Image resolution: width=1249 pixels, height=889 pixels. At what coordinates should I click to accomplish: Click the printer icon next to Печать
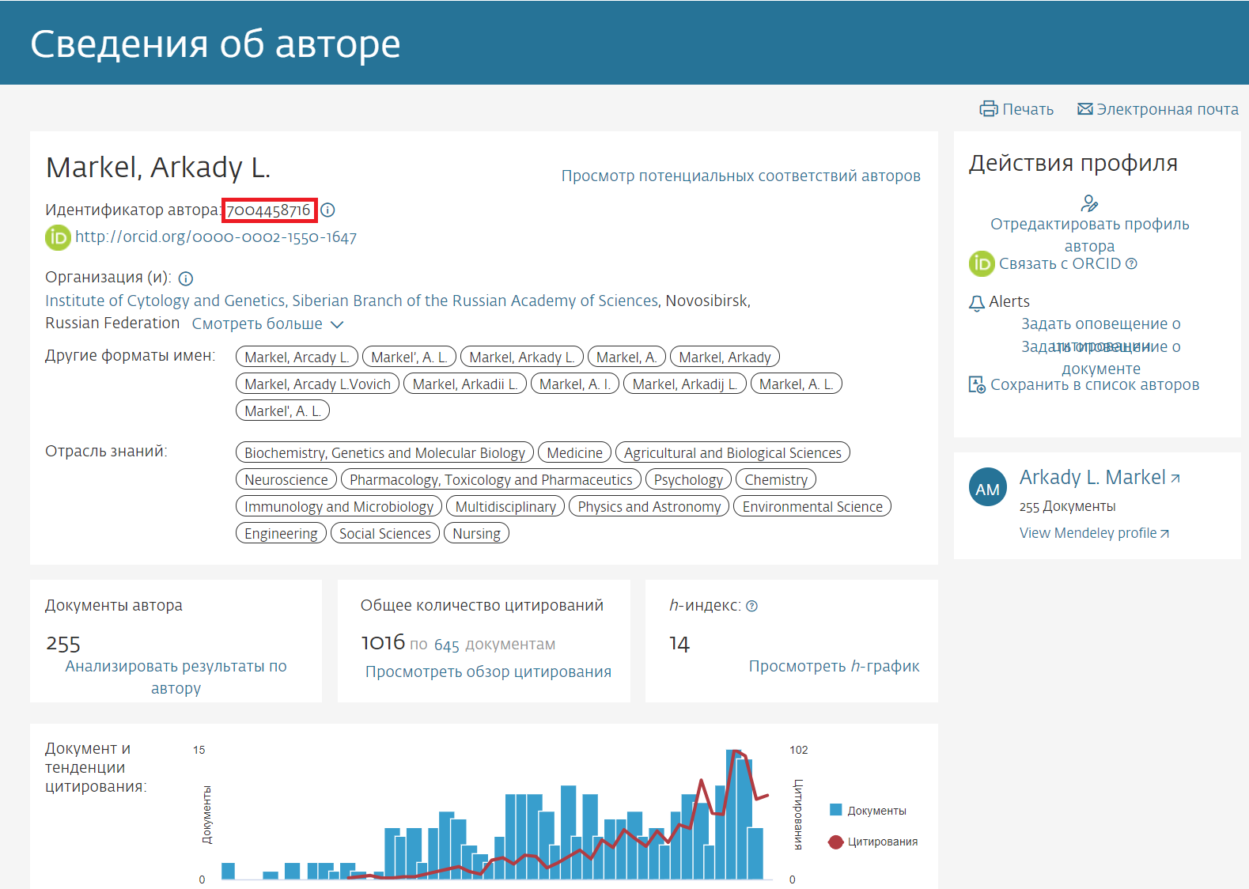988,109
